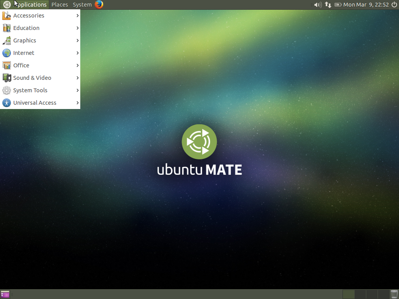Image resolution: width=399 pixels, height=299 pixels.
Task: Check the battery status icon
Action: pos(338,5)
